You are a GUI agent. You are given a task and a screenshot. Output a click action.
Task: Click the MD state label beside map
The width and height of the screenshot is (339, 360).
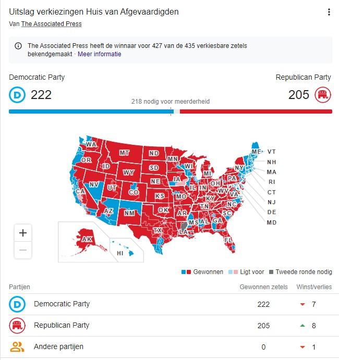pos(272,222)
